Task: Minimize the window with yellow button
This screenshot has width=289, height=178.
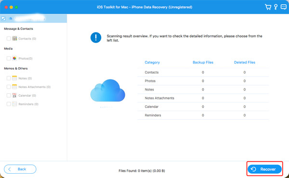Action: tap(11, 7)
